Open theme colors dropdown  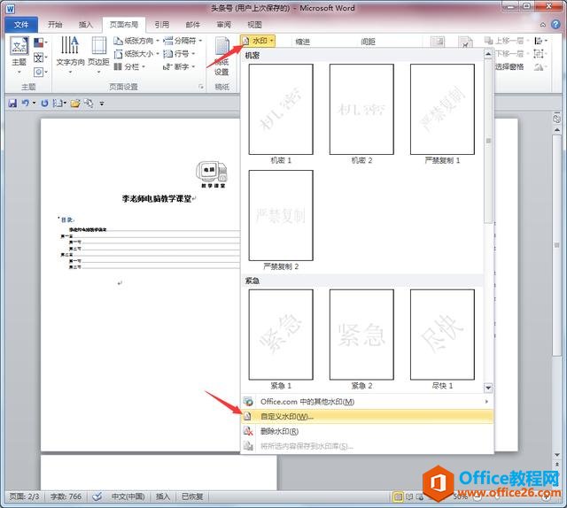(40, 43)
